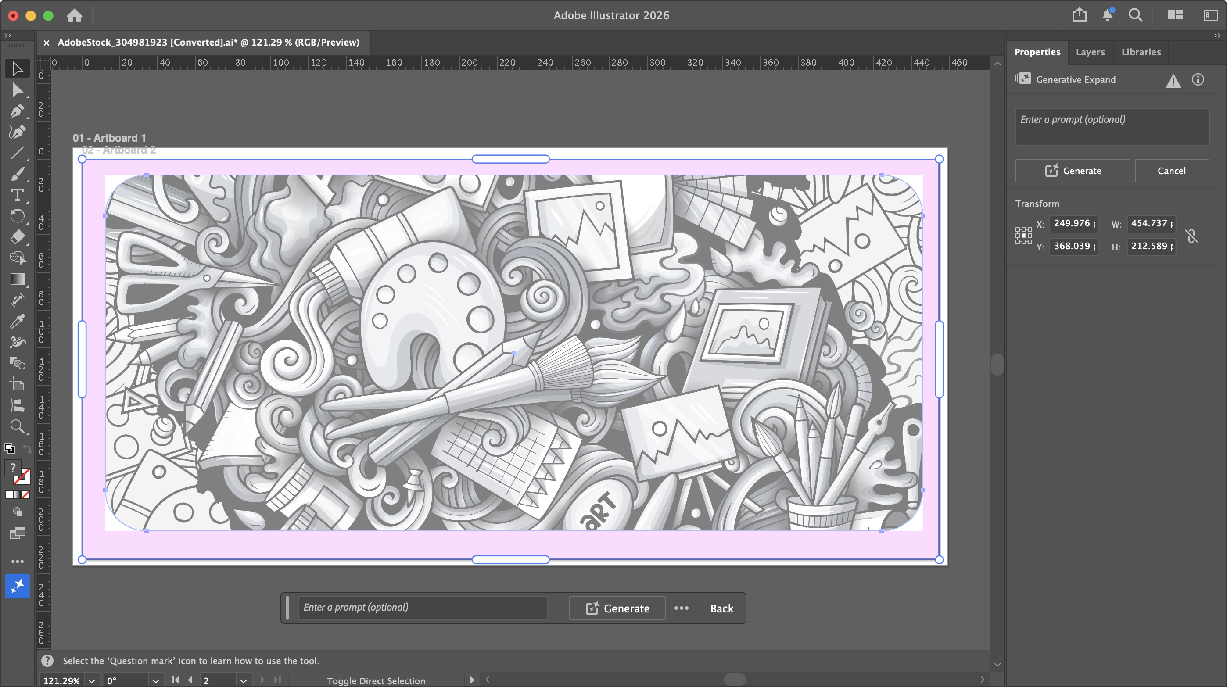Image resolution: width=1227 pixels, height=687 pixels.
Task: Toggle the constrain proportions link in Transform
Action: [1192, 236]
